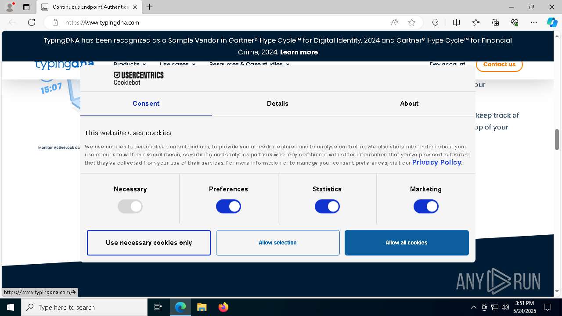Click the TypingDNA site logo
Image resolution: width=562 pixels, height=316 pixels.
65,65
